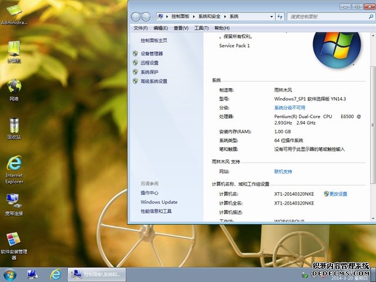Image resolution: width=376 pixels, height=282 pixels.
Task: Open the Recycle Bin (回收站) icon
Action: click(x=14, y=128)
